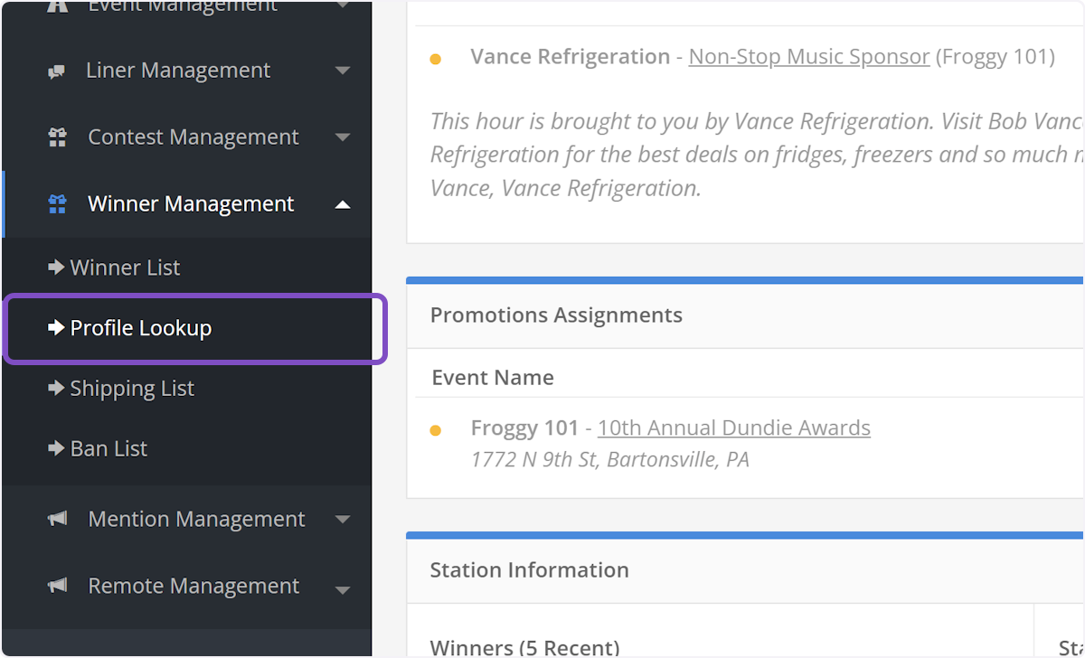
Task: Select Winner List from the sidebar
Action: click(x=124, y=267)
